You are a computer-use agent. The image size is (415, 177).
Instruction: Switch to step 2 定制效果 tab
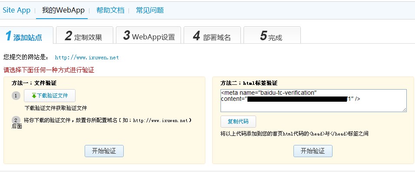point(84,36)
